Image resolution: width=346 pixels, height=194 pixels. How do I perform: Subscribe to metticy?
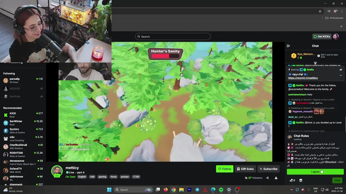(268, 169)
